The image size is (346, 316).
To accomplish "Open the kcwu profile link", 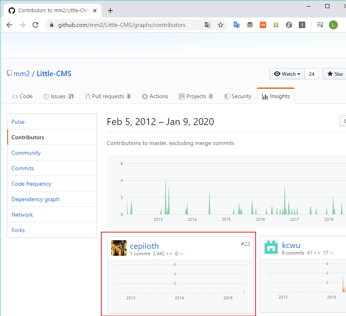I will [291, 245].
